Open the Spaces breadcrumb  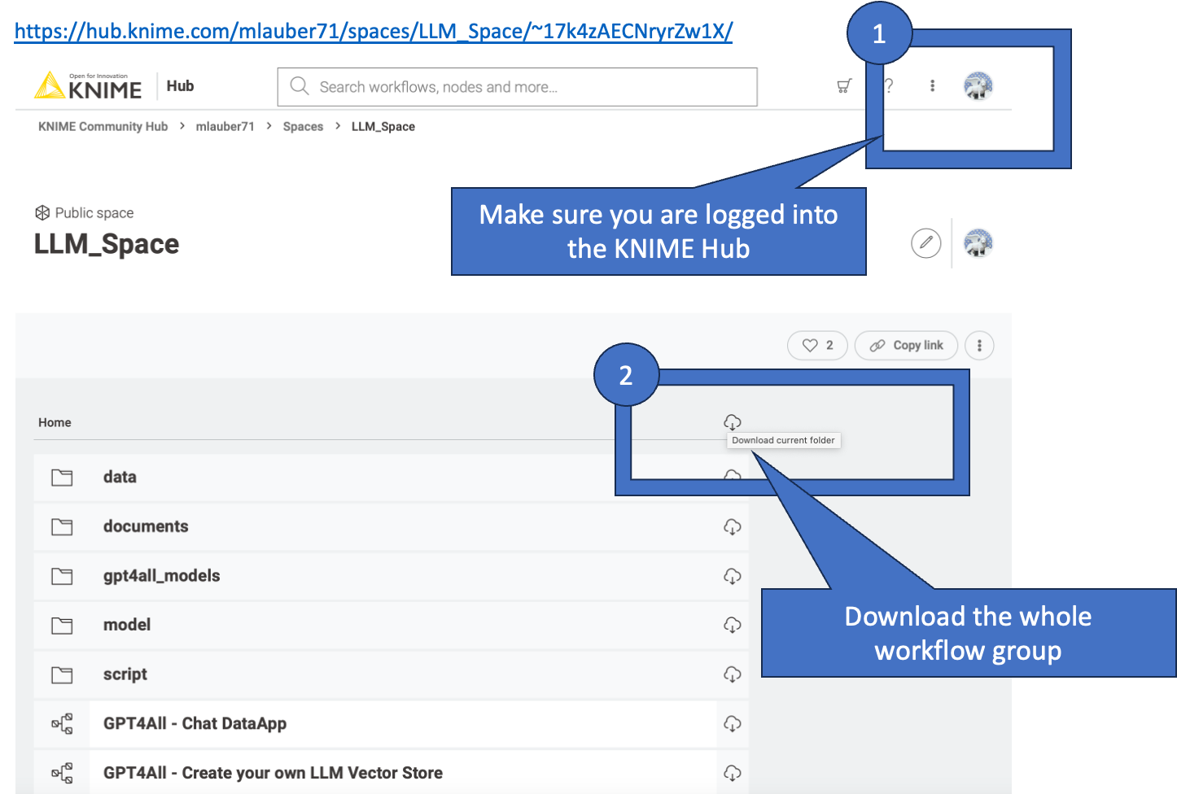303,126
